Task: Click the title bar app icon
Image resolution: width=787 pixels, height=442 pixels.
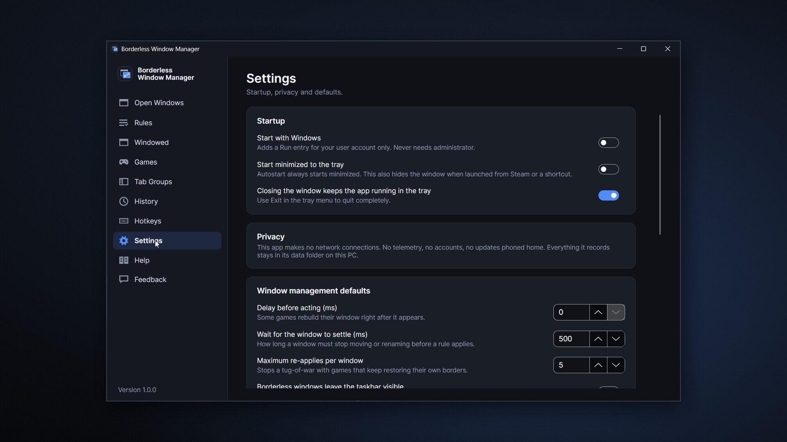Action: (x=115, y=49)
